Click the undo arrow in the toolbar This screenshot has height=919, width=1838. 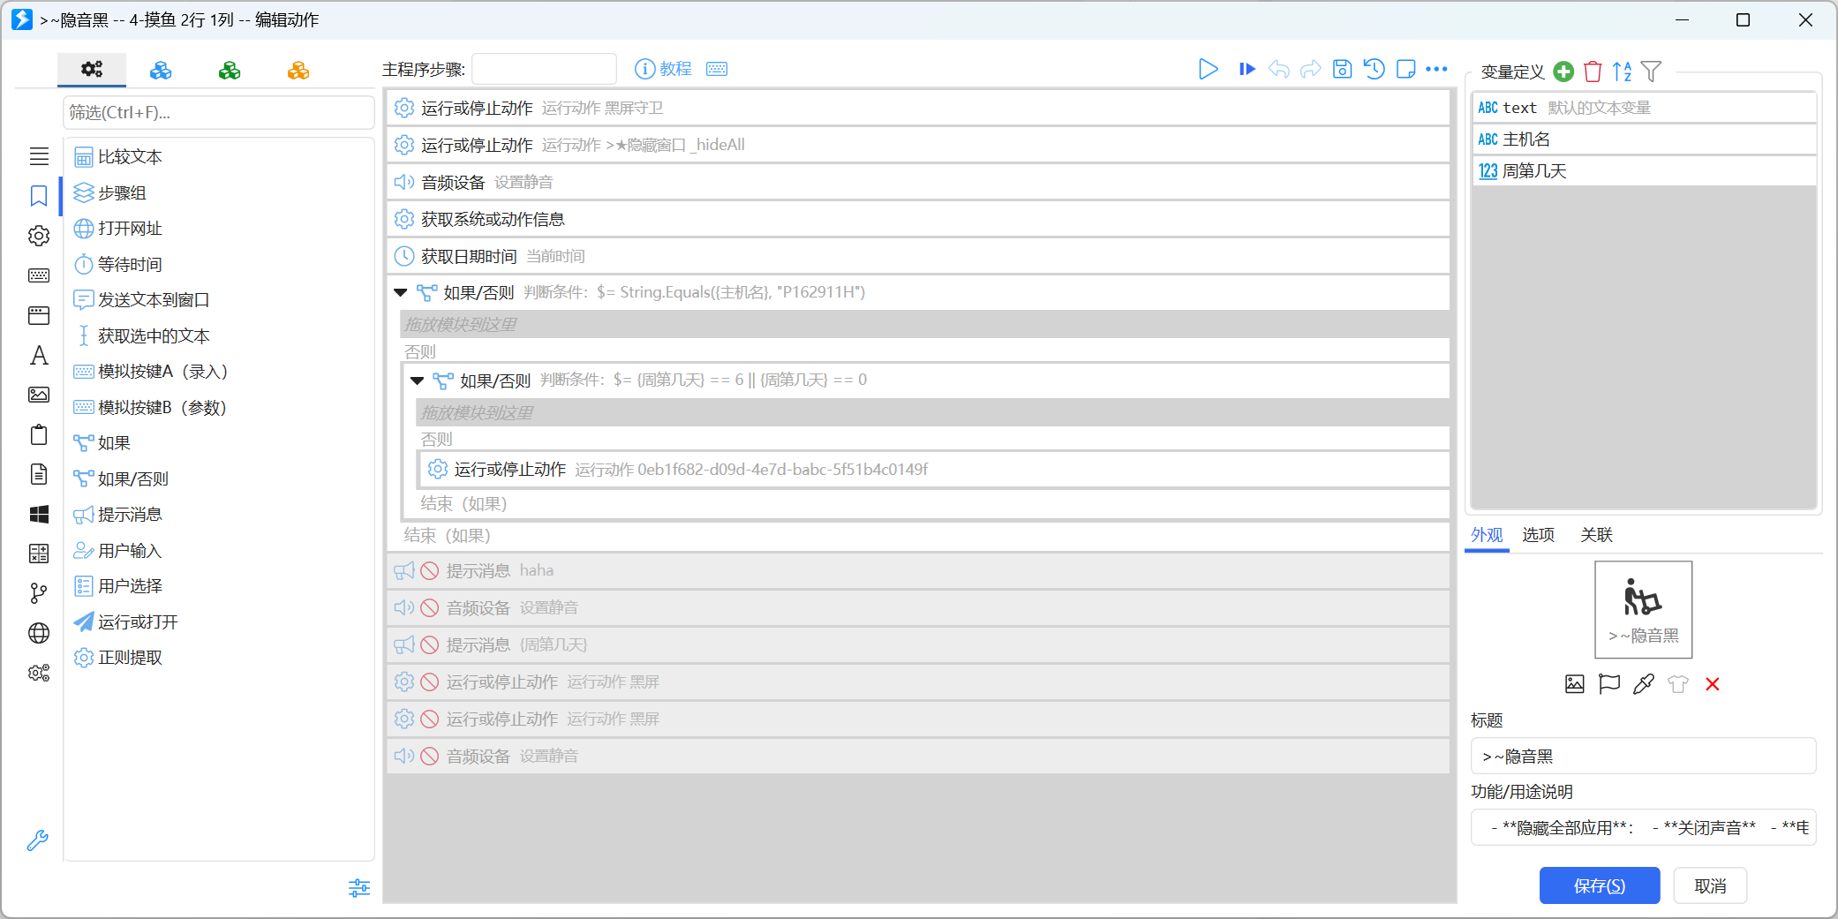click(1278, 69)
